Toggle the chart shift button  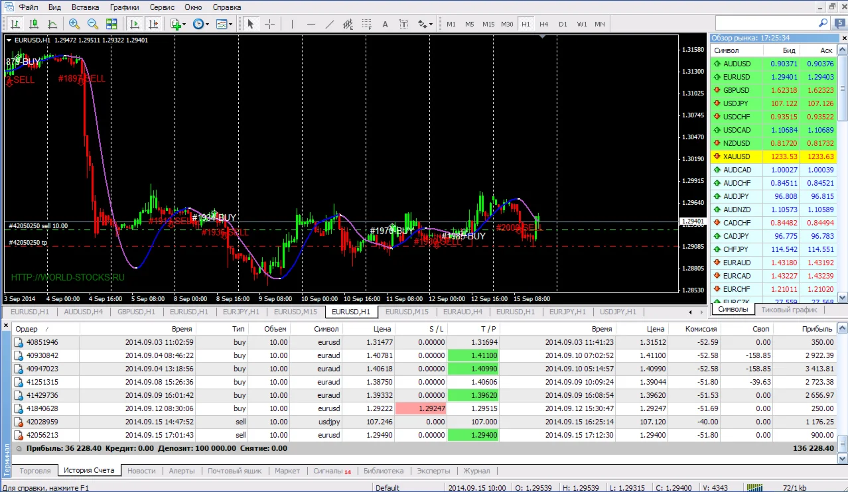pyautogui.click(x=153, y=24)
